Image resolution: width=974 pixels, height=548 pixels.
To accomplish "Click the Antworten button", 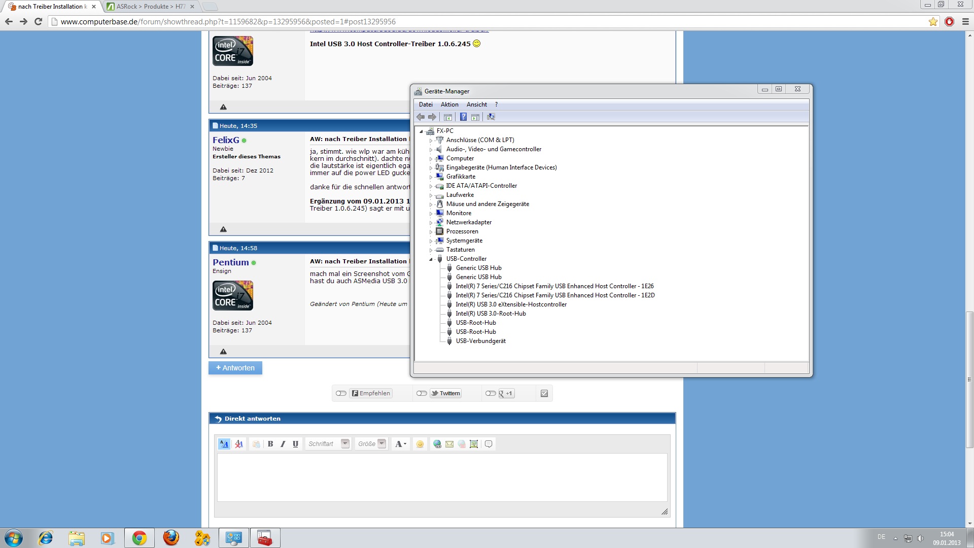I will [x=235, y=368].
